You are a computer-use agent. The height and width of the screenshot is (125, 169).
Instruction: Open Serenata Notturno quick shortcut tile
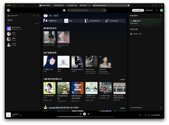(95, 21)
